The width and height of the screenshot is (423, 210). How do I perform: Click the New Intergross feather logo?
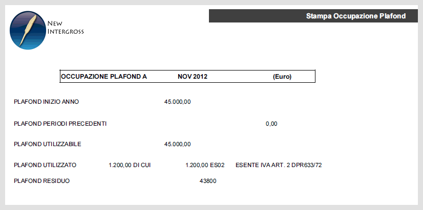click(28, 30)
